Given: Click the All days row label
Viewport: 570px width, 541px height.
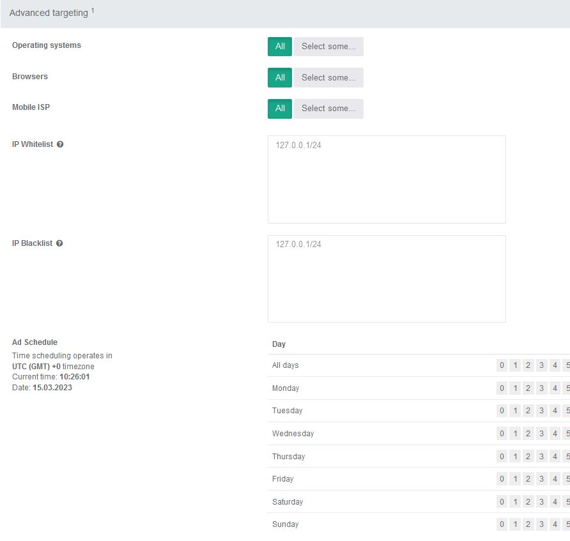Looking at the screenshot, I should (x=286, y=365).
